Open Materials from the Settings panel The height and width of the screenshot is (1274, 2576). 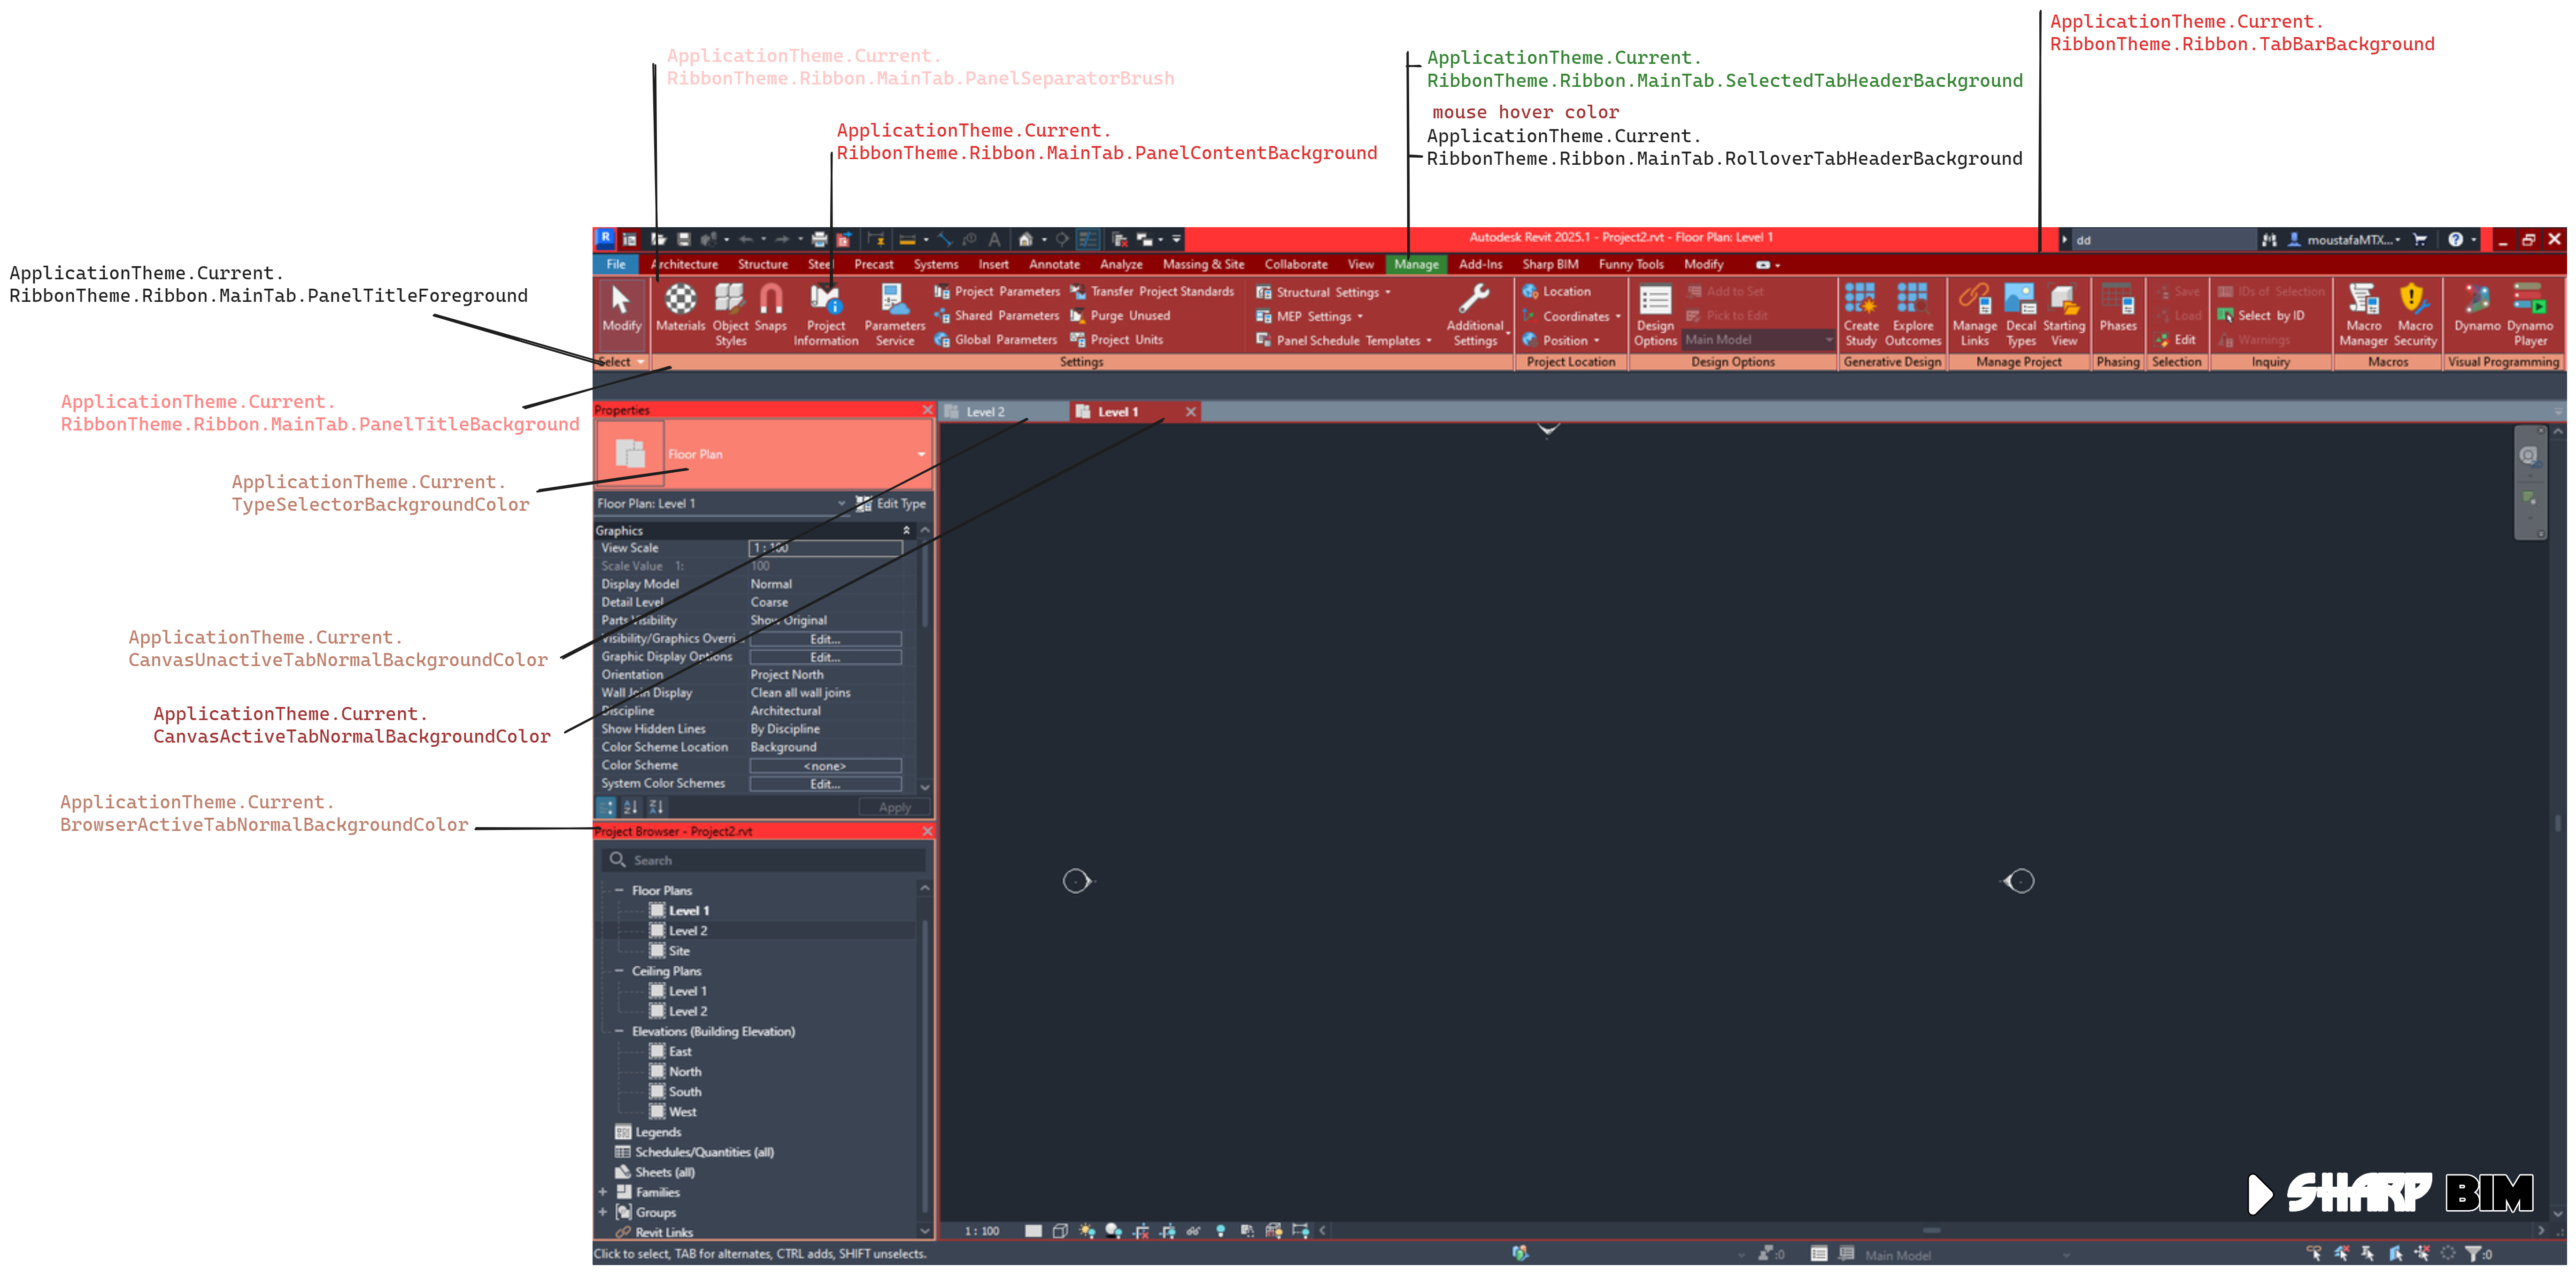[680, 310]
